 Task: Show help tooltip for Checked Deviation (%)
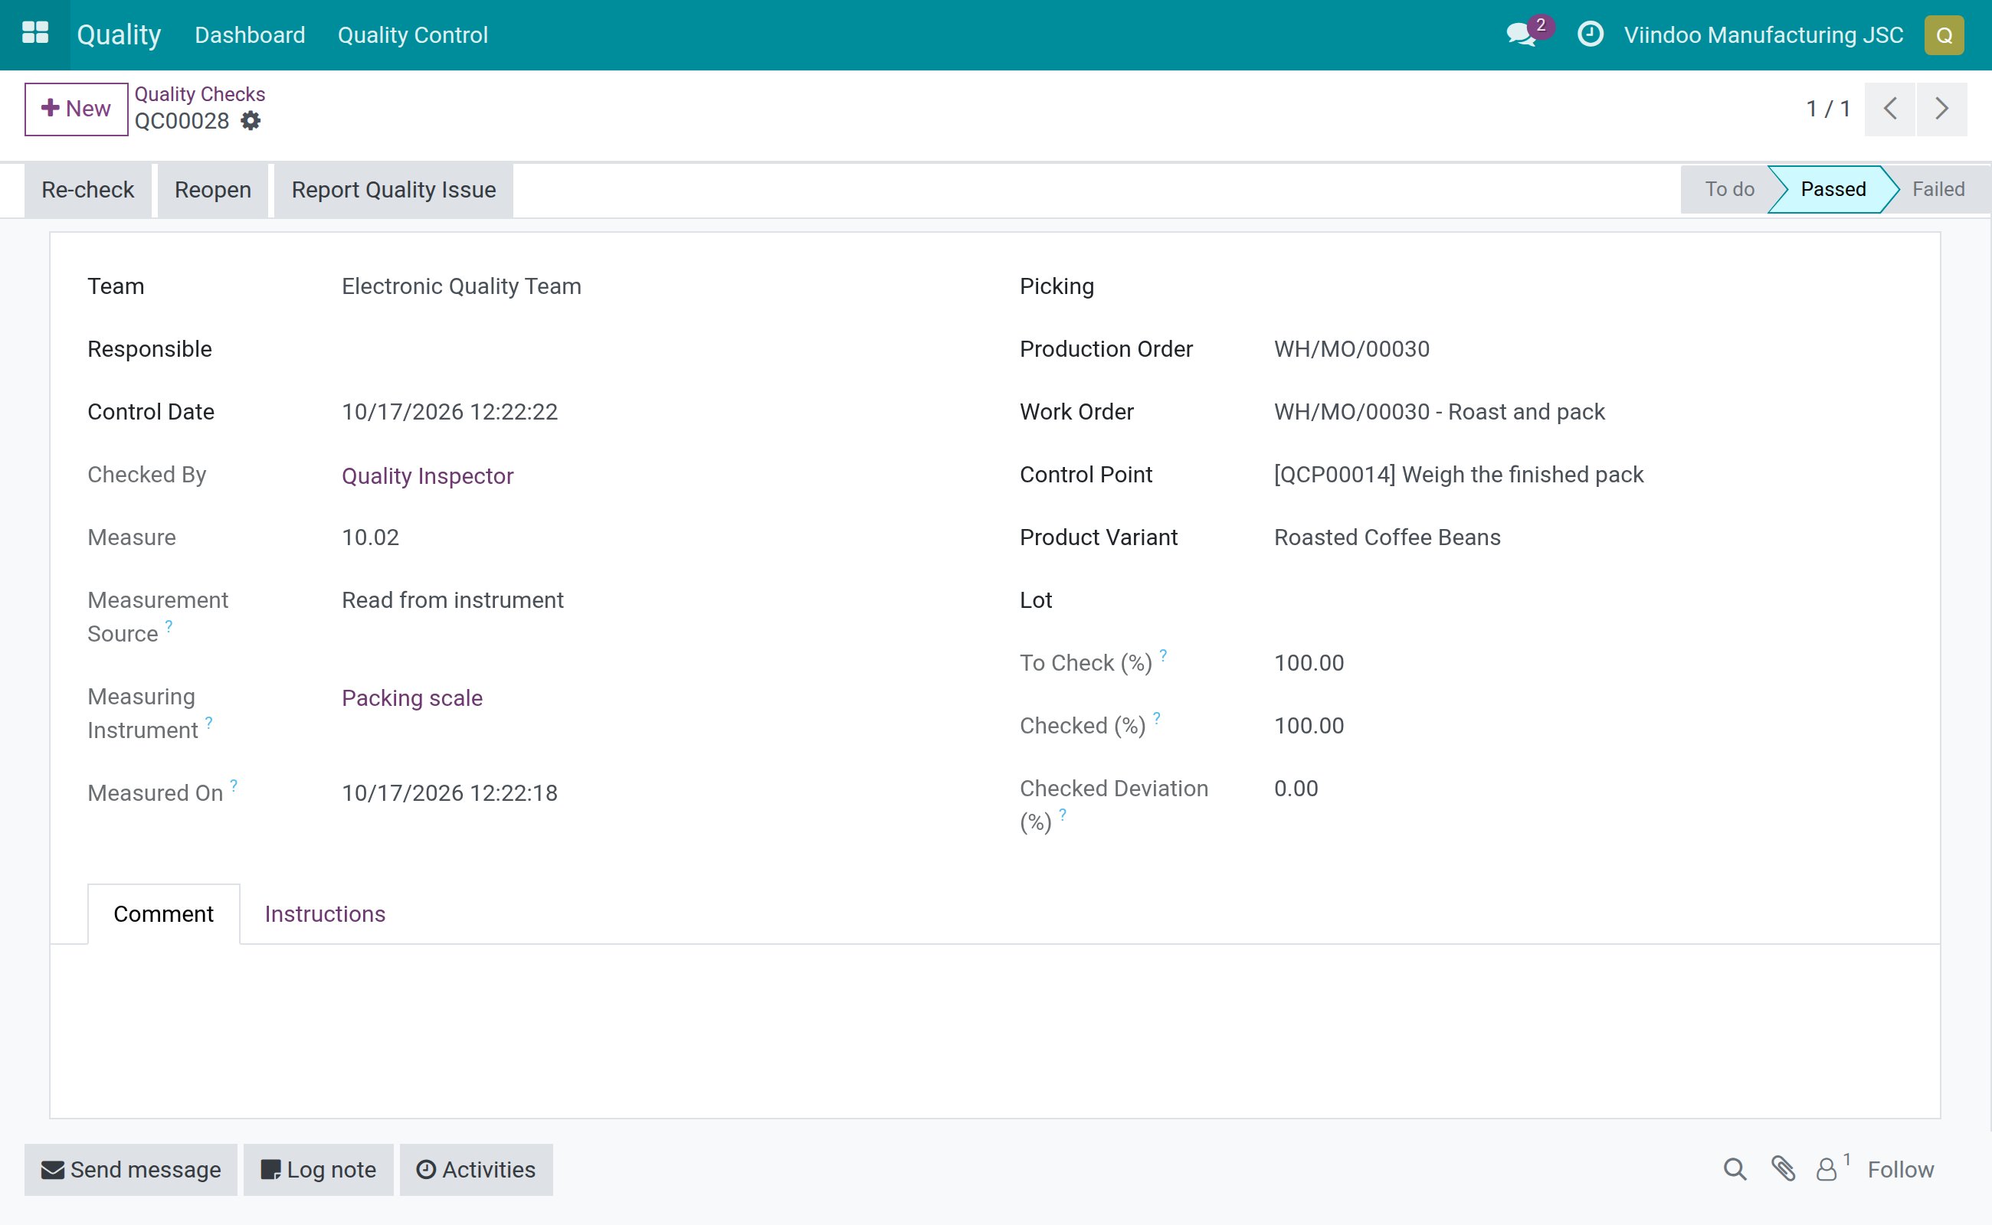pos(1062,814)
